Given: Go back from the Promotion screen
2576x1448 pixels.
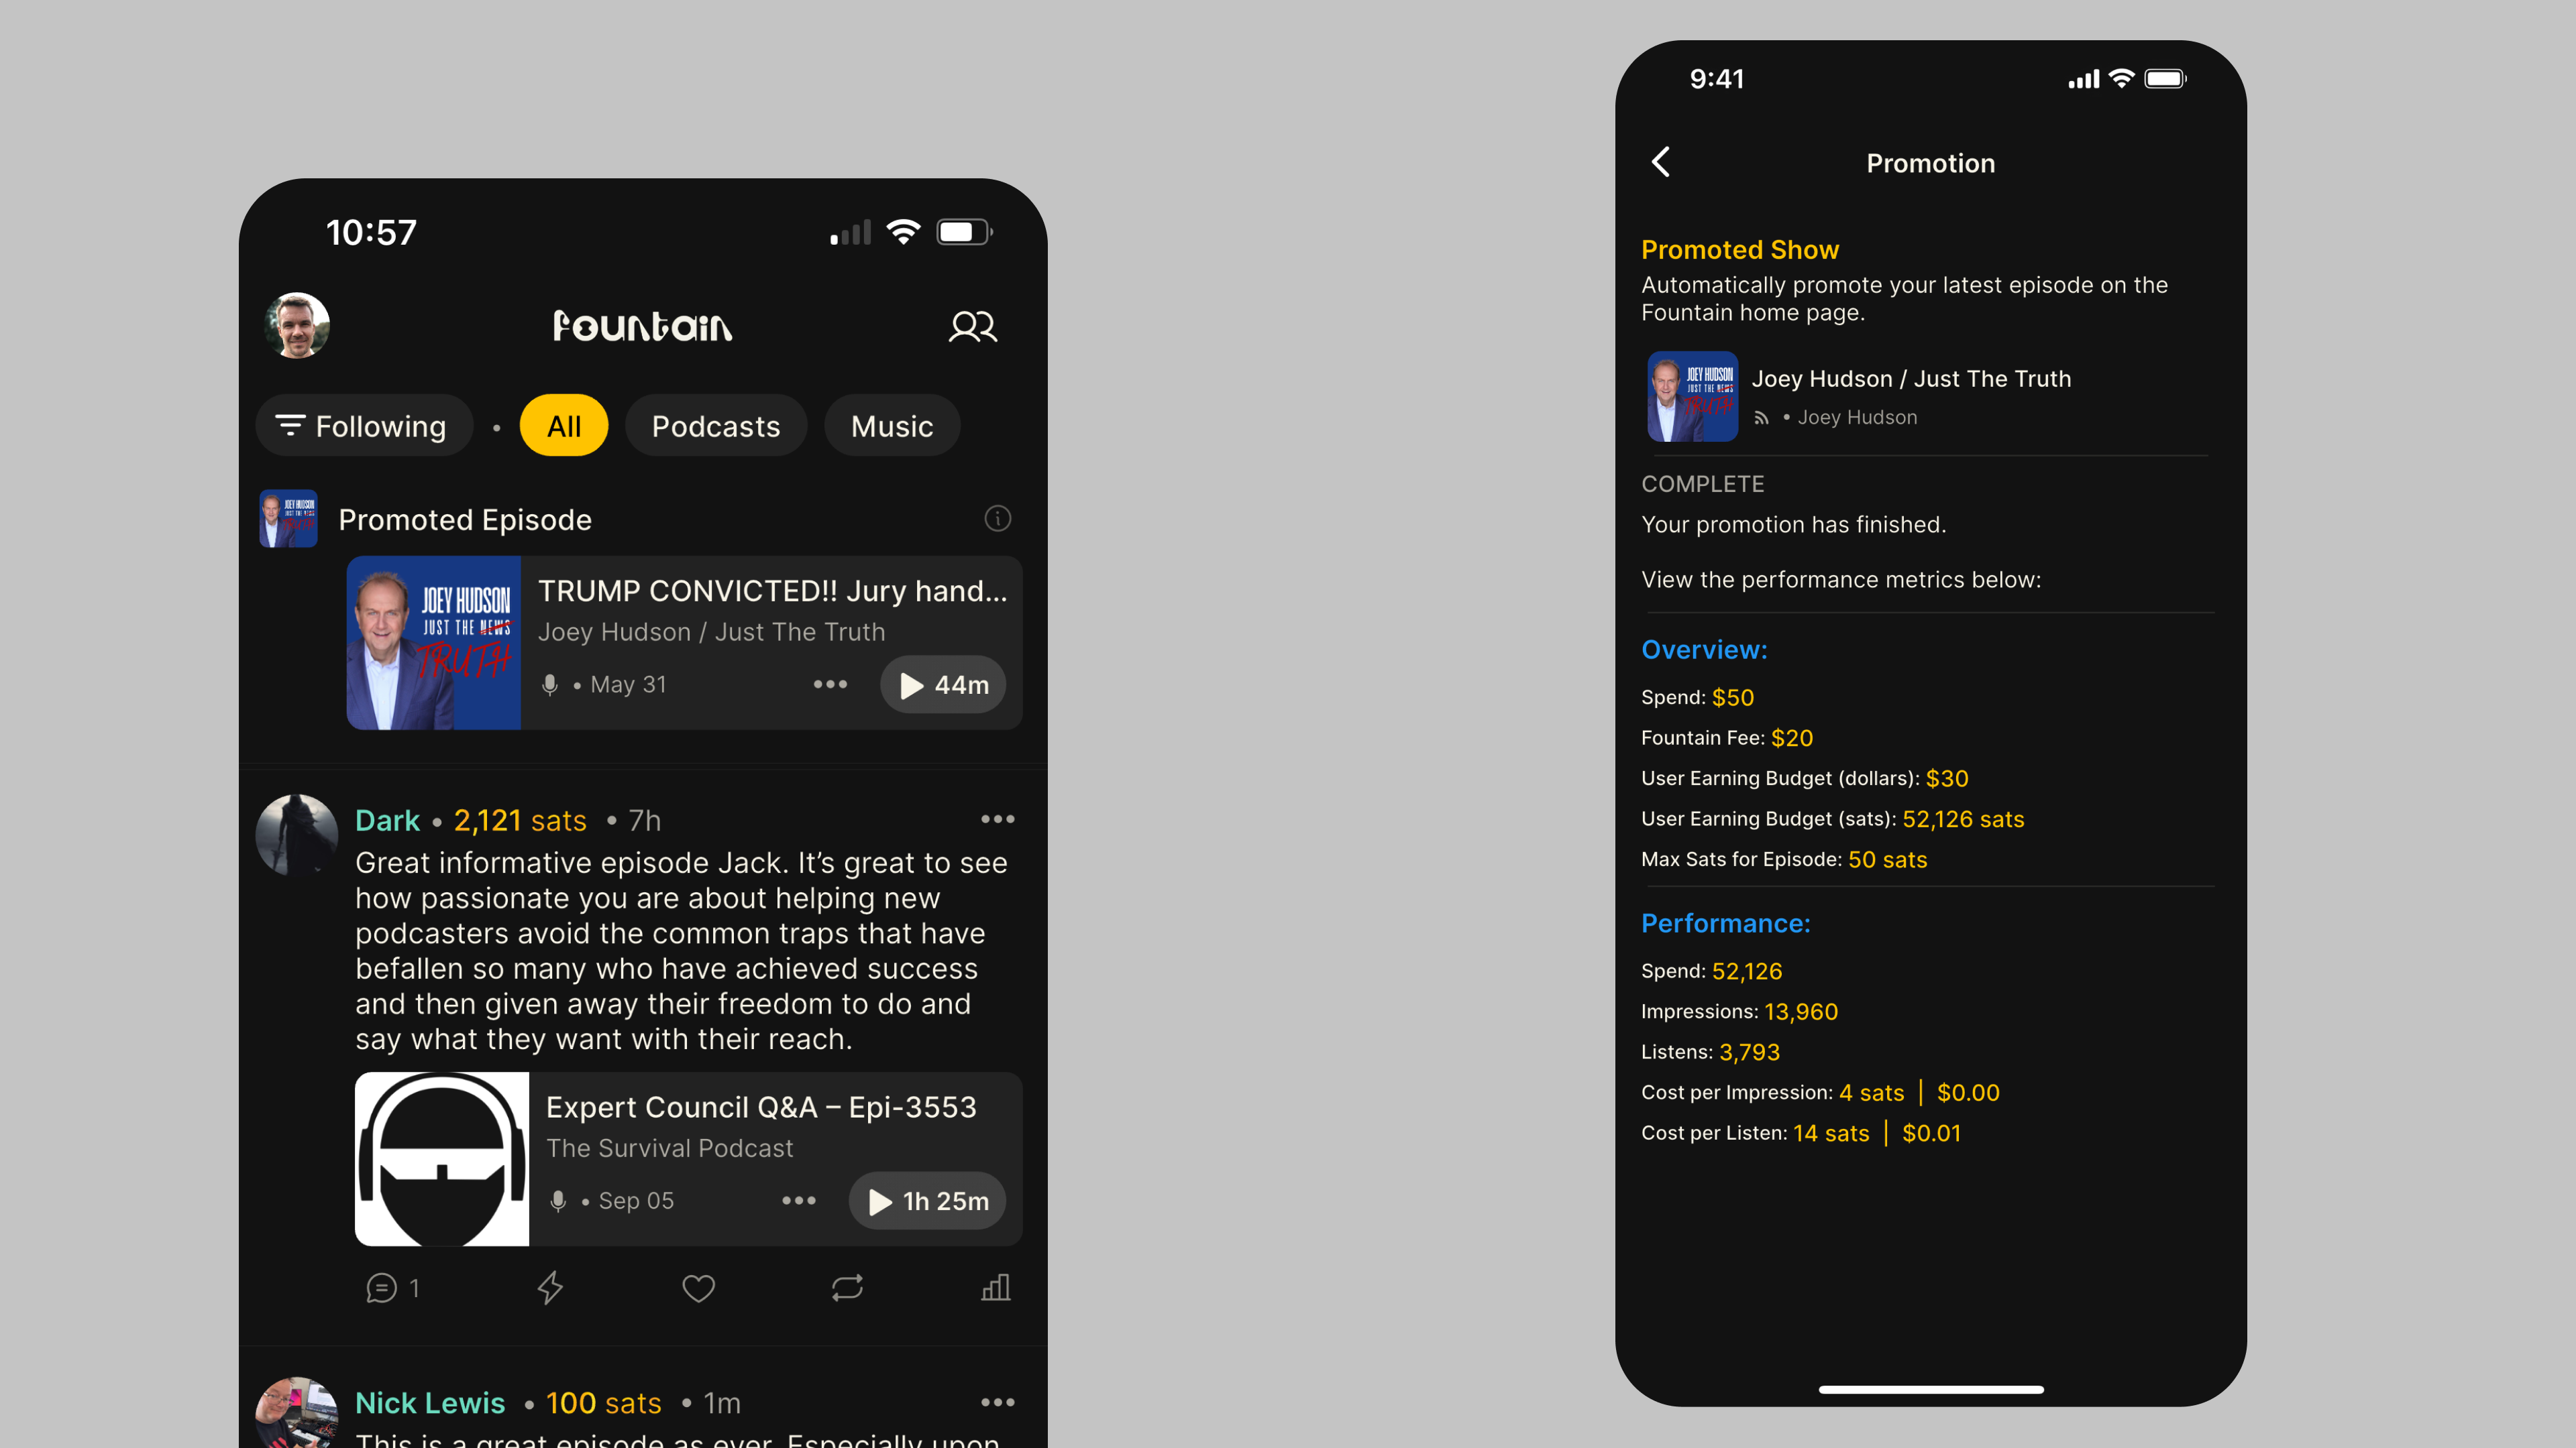Looking at the screenshot, I should pyautogui.click(x=1661, y=162).
